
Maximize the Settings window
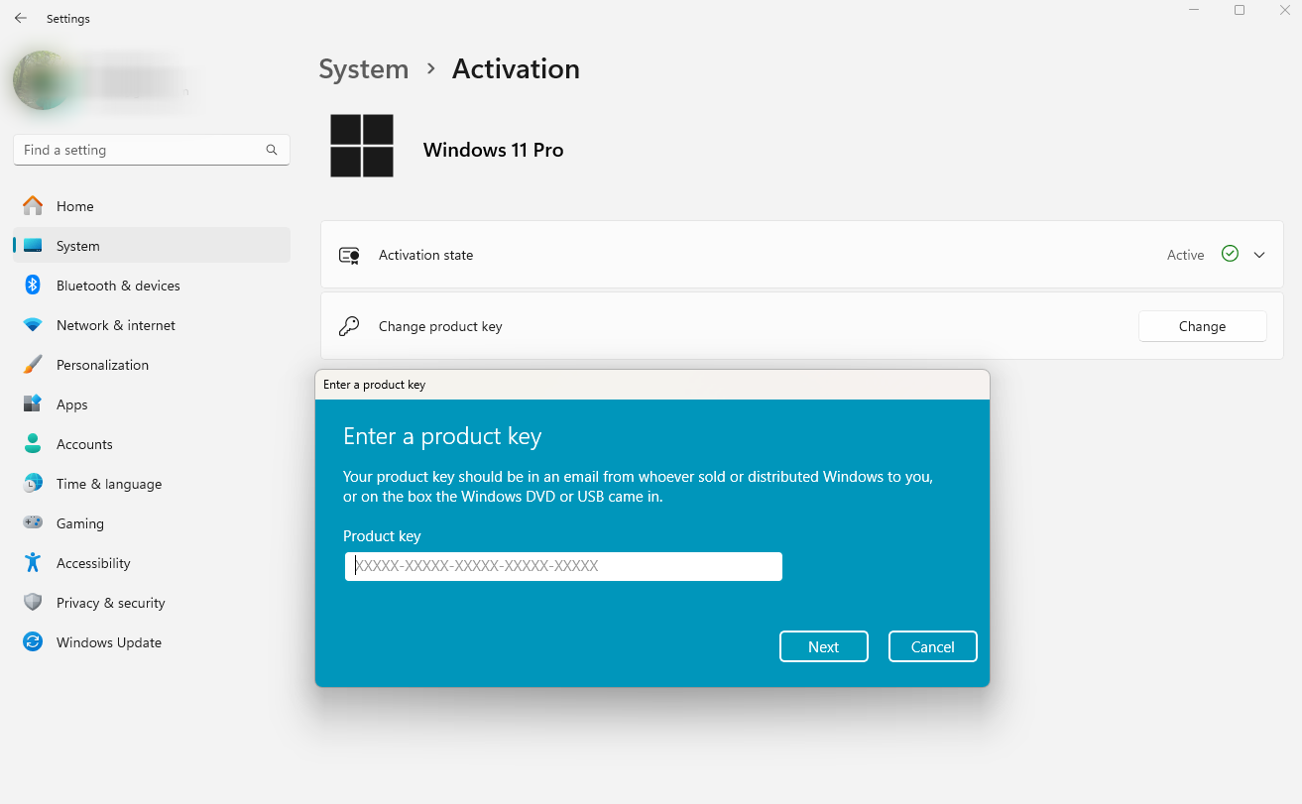[1240, 10]
